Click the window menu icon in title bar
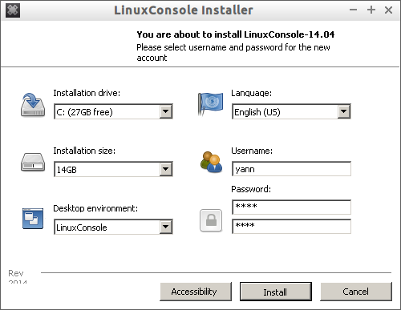 tap(13, 10)
